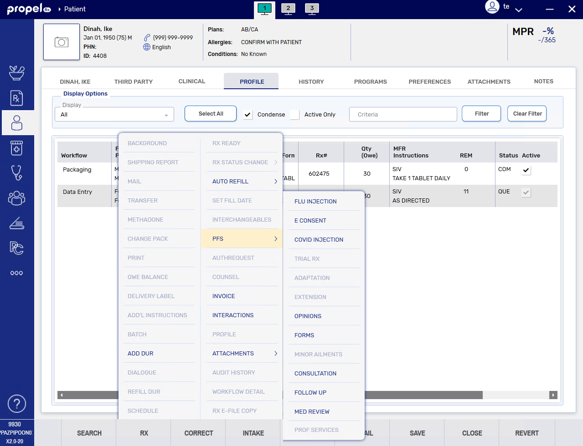
Task: Select the medicine bottle sidebar icon
Action: tap(17, 148)
